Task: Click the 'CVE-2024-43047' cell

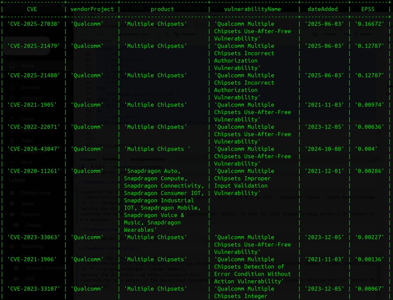Action: tap(33, 149)
